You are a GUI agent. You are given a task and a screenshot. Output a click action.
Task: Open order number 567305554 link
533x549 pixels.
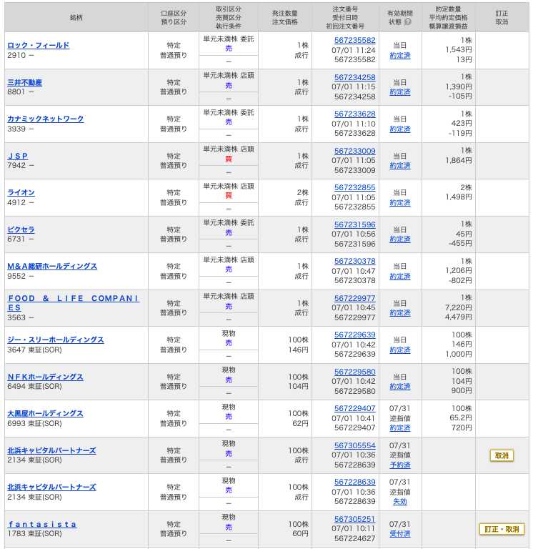pos(354,445)
